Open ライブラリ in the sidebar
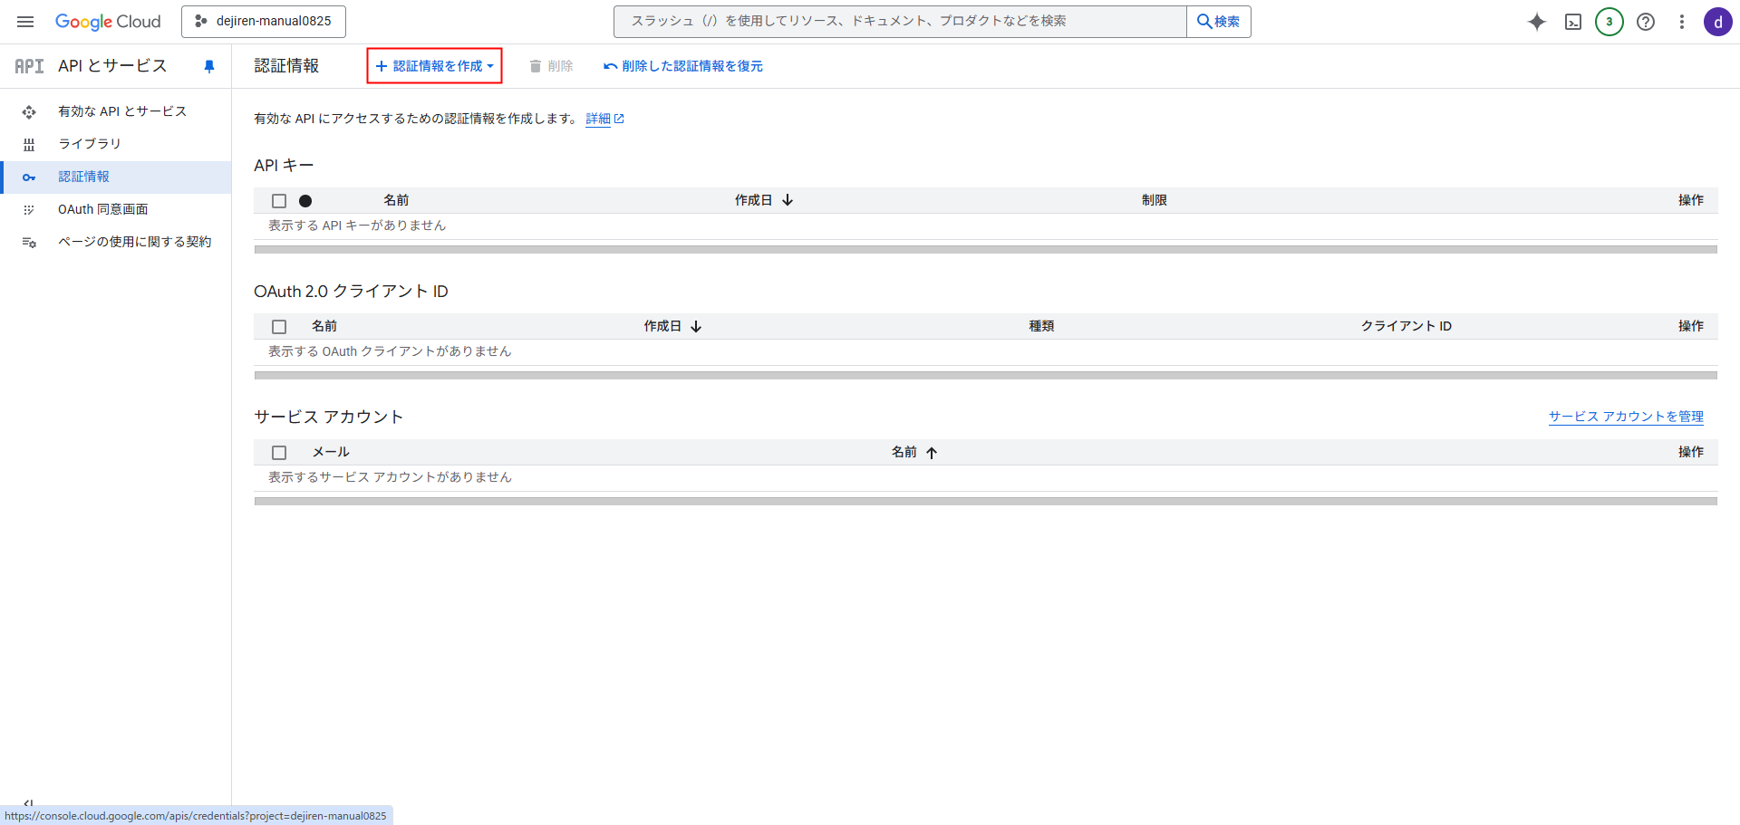 [89, 144]
